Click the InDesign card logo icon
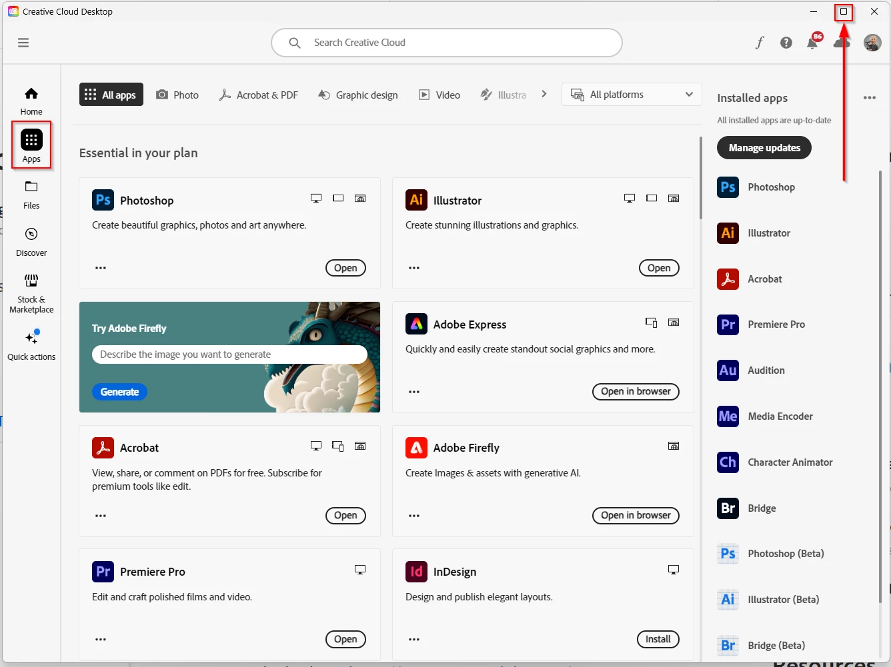This screenshot has height=667, width=891. point(416,572)
